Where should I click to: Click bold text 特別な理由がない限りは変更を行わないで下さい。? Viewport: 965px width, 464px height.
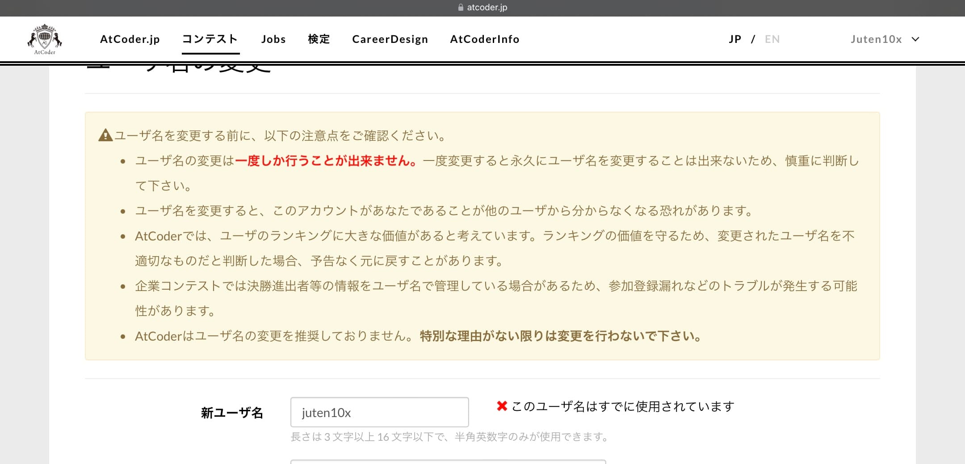tap(561, 336)
